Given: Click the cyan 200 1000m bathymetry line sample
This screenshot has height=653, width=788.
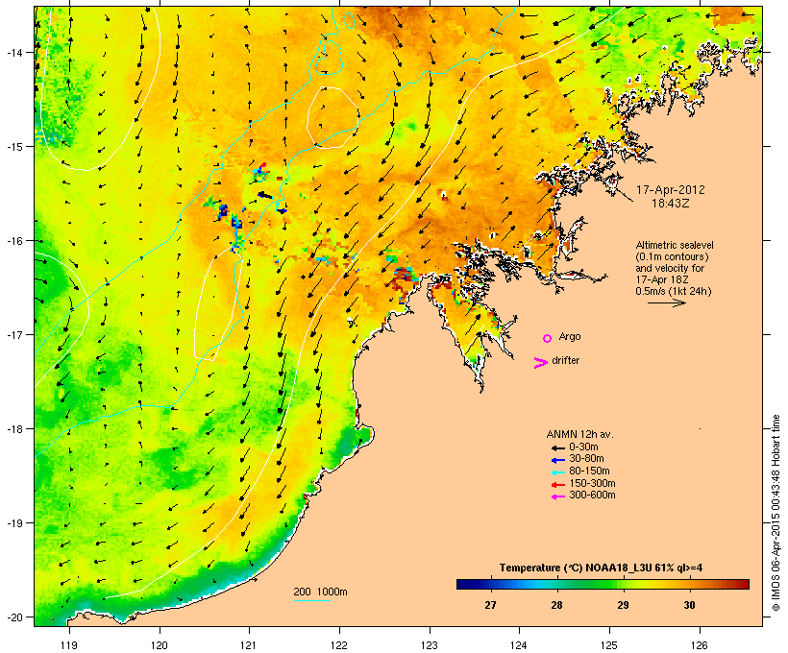Looking at the screenshot, I should click(x=311, y=600).
